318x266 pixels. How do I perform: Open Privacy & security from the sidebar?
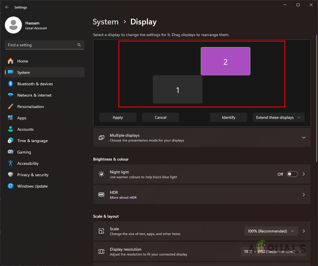point(33,175)
